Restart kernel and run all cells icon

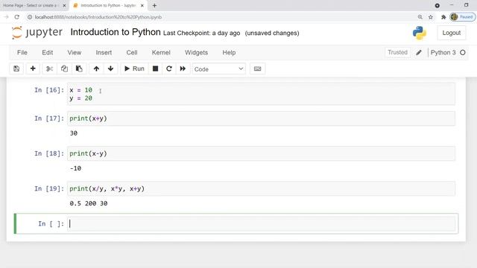[x=183, y=68]
